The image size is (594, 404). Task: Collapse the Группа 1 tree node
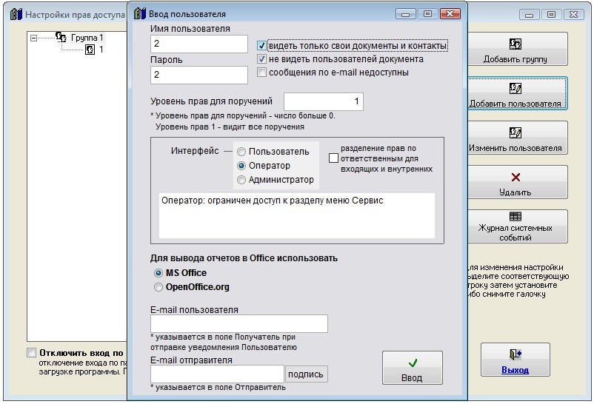(x=34, y=38)
